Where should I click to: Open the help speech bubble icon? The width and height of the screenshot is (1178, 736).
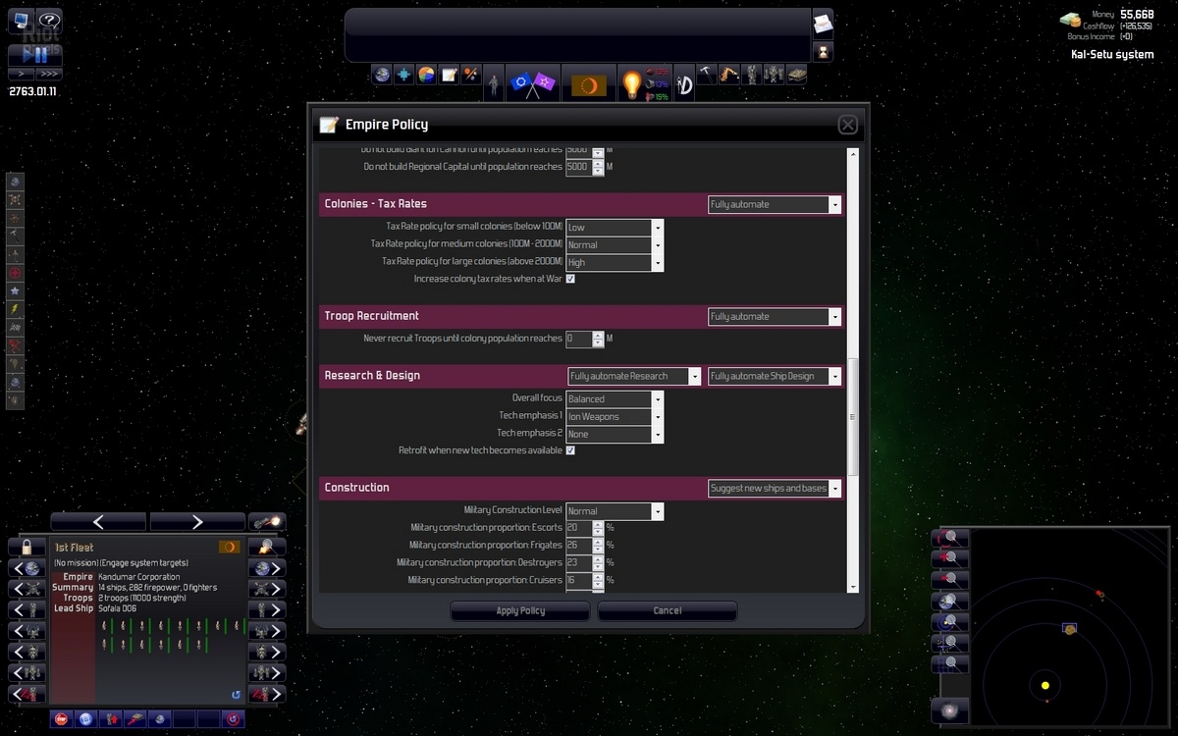(48, 20)
